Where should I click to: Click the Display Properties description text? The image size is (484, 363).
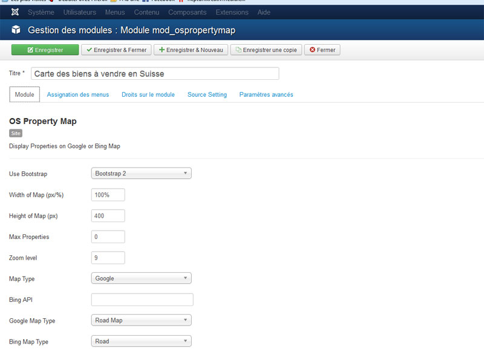coord(65,146)
